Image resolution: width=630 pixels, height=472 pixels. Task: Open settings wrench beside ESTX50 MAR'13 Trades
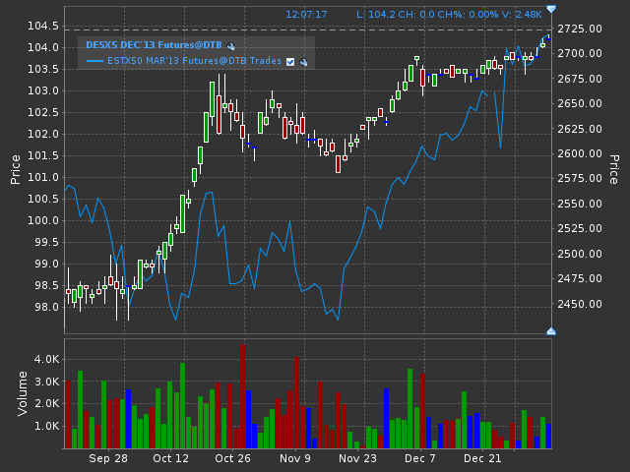click(304, 62)
